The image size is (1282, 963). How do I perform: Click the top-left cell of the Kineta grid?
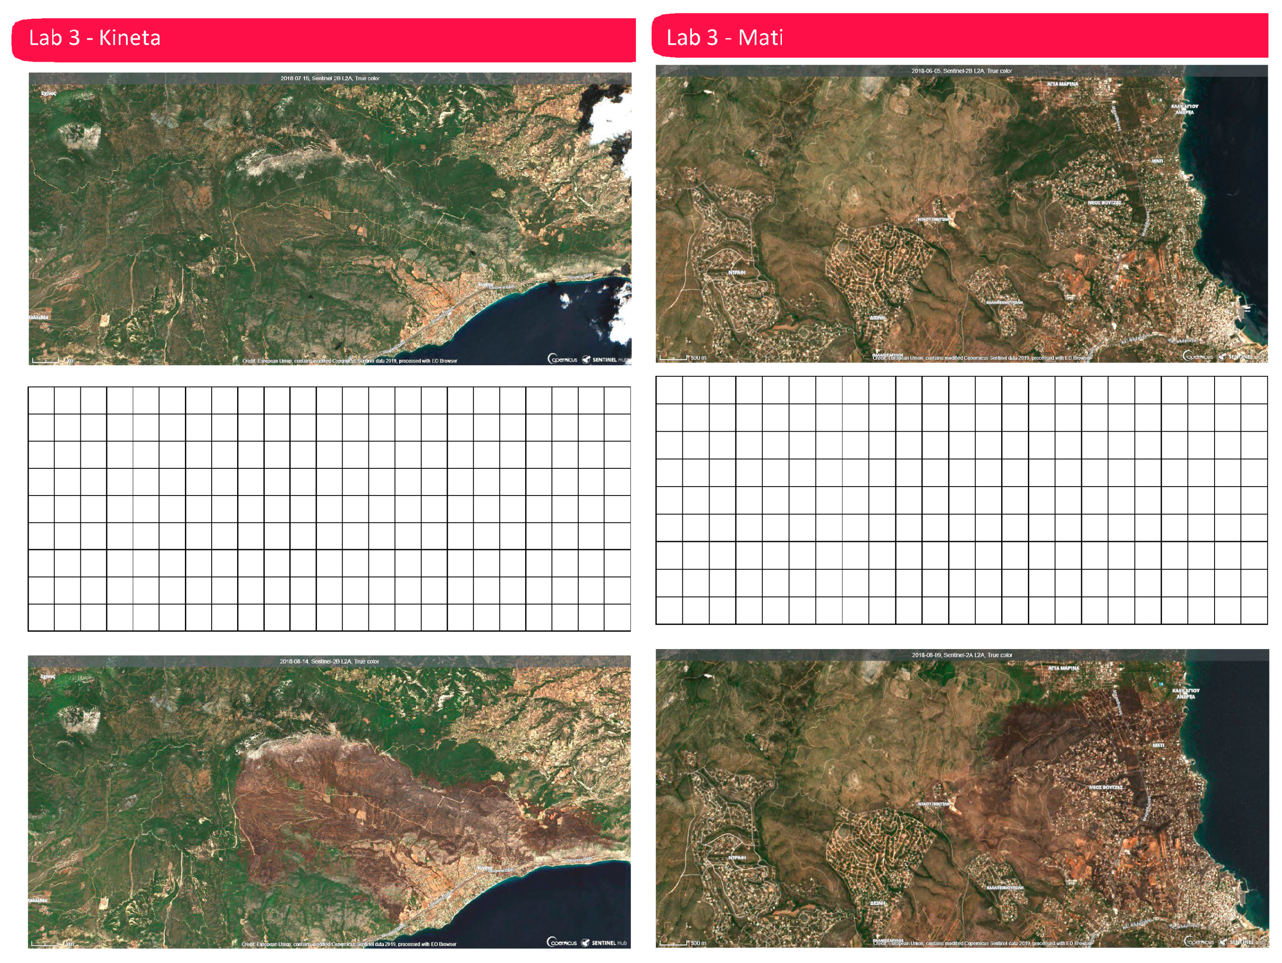coord(41,400)
